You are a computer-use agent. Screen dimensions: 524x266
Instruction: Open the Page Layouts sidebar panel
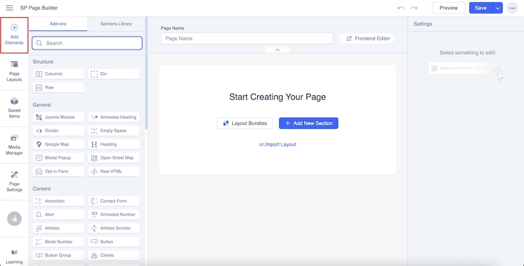14,71
